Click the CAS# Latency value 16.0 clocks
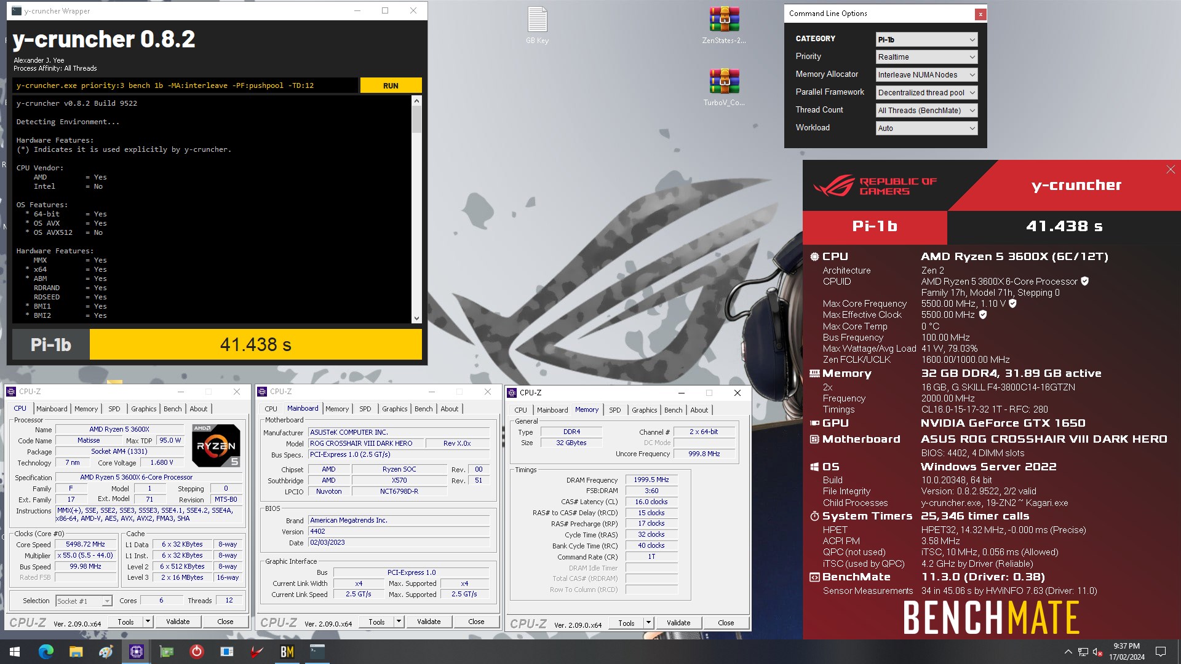 [651, 502]
